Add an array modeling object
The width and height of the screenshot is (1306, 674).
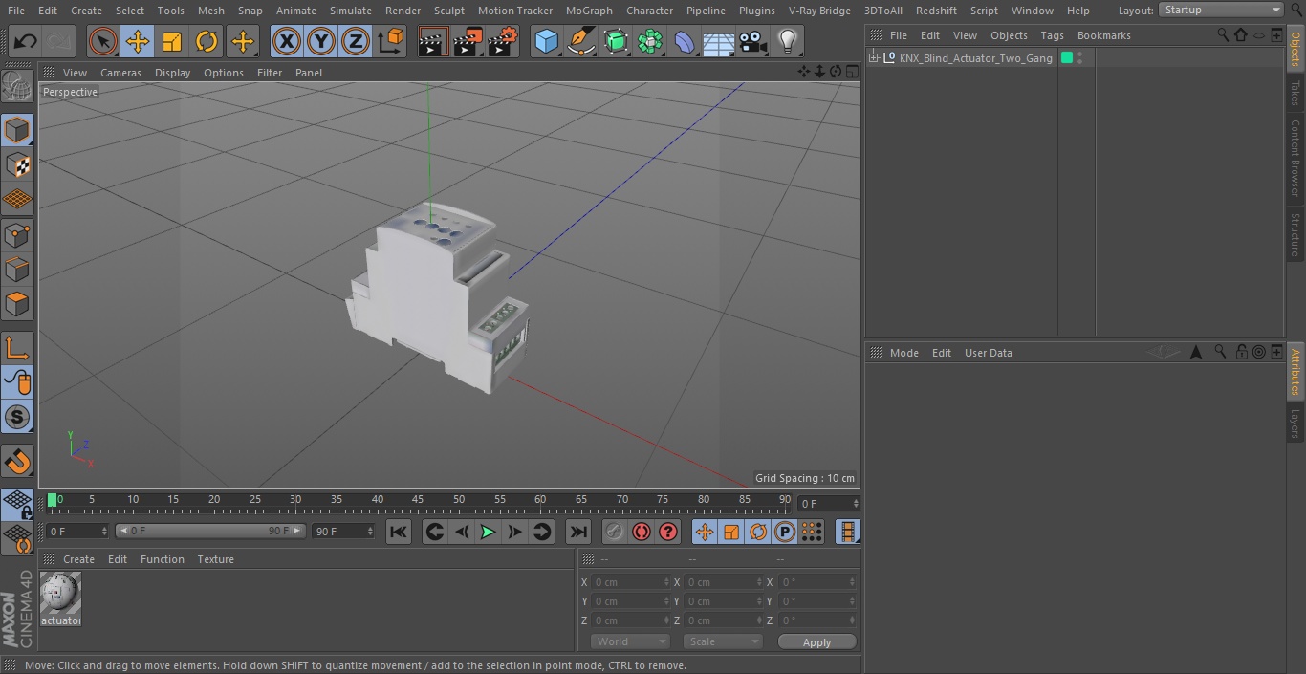click(x=650, y=41)
